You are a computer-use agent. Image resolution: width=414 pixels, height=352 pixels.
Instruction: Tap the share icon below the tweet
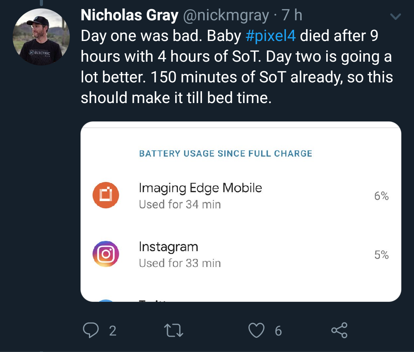(x=339, y=331)
